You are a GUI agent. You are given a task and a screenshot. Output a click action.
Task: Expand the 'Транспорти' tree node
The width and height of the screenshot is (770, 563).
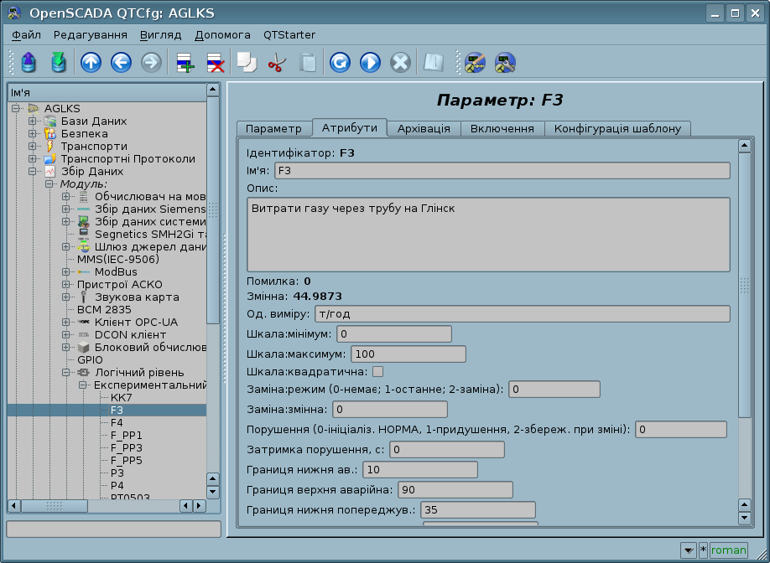click(32, 147)
